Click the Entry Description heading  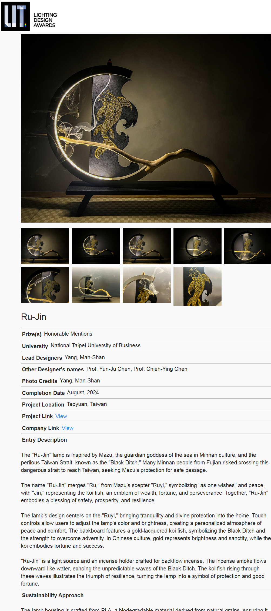click(45, 440)
